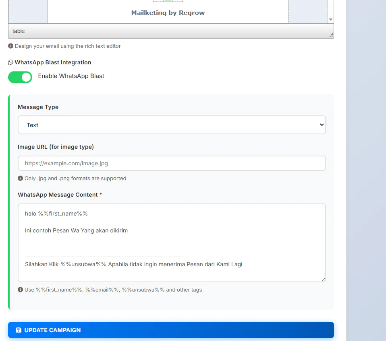Click info icon beside the '%%first_name%%' tags hint
386x341 pixels.
click(21, 290)
